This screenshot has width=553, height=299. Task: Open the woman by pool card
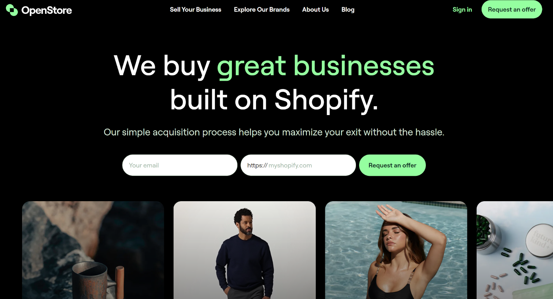coord(396,250)
